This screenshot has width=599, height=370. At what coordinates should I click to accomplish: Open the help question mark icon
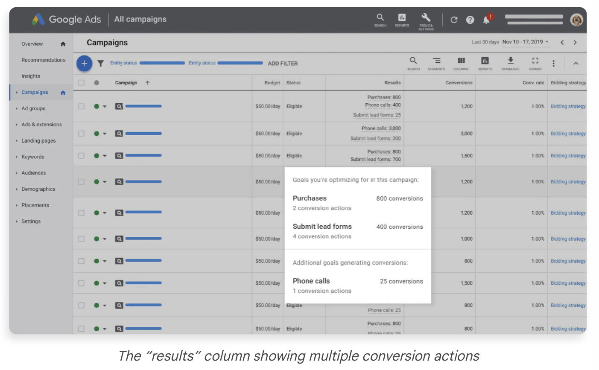tap(470, 20)
